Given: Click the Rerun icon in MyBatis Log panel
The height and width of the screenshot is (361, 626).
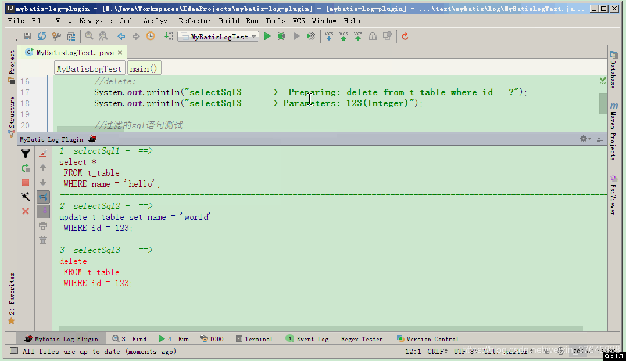Looking at the screenshot, I should 26,168.
